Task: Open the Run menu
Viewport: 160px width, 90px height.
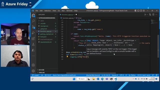Action: 63,11
